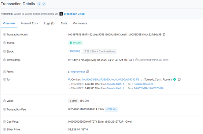Image resolution: width=203 pixels, height=134 pixels.
Task: Select the transaction hash text
Action: click(115, 34)
